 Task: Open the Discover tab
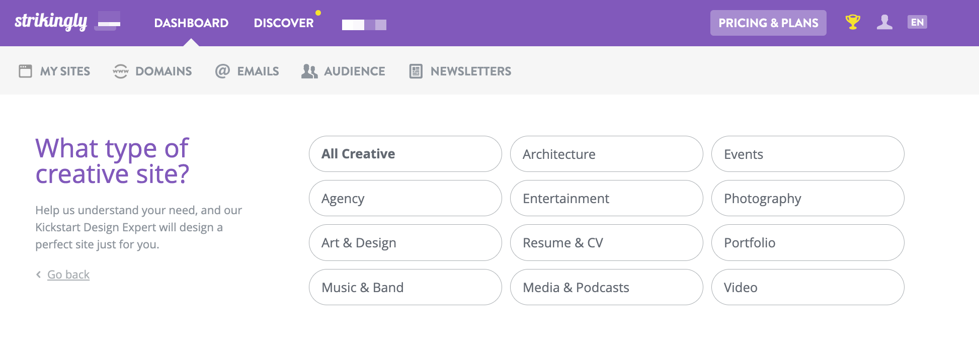pyautogui.click(x=283, y=23)
